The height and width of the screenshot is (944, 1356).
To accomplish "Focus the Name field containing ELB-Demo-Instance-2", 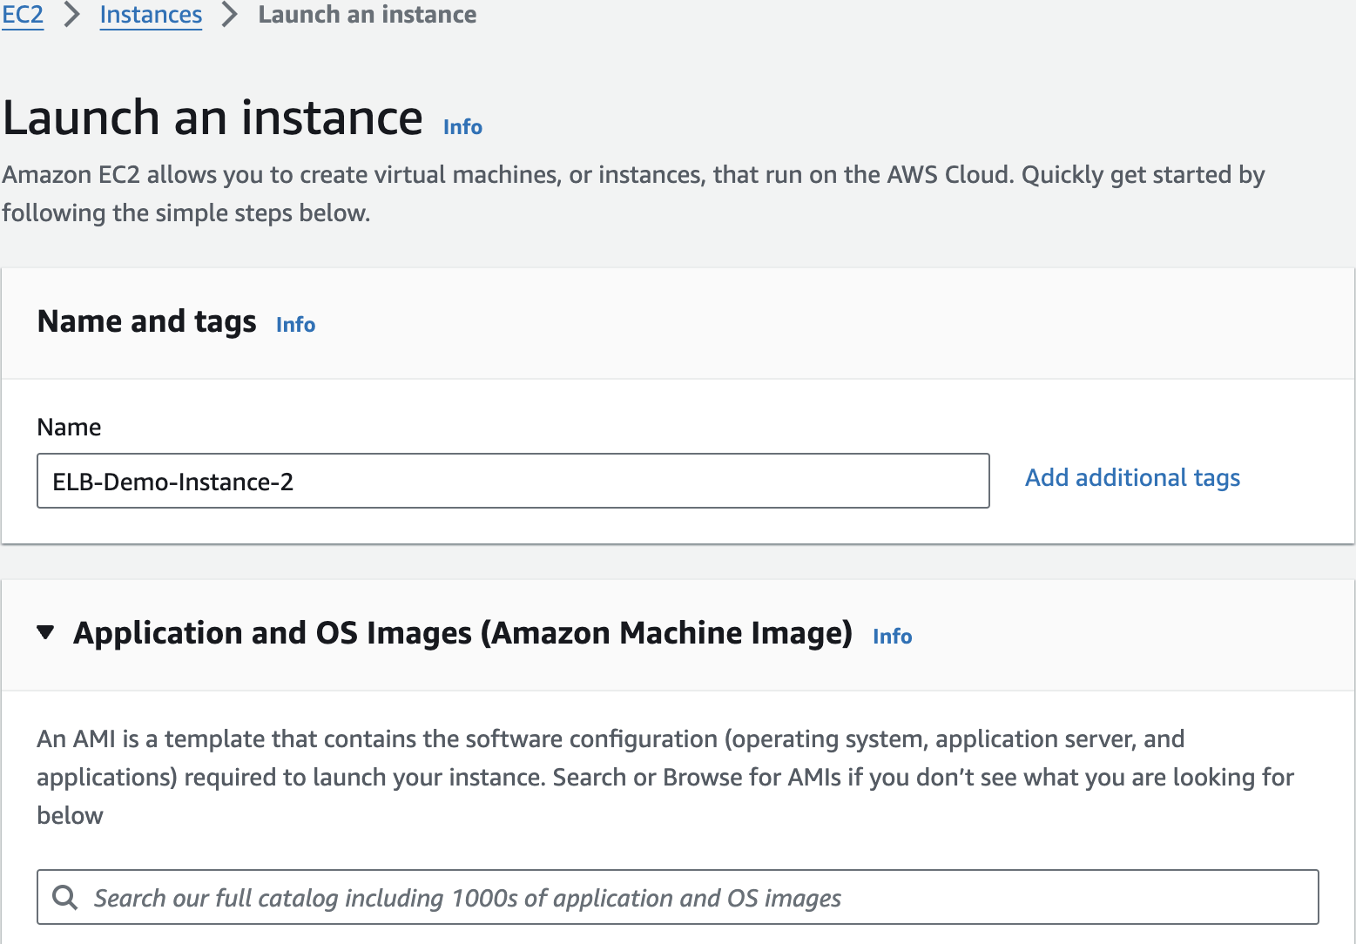I will click(x=512, y=481).
